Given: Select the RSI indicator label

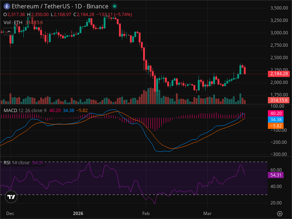Looking at the screenshot, I should (7, 162).
